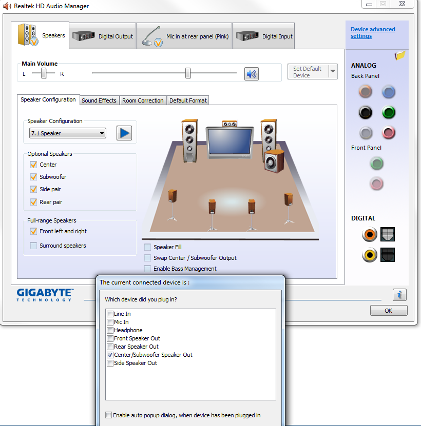Click the subwoofer in the room diagram
This screenshot has height=426, width=421.
pos(274,161)
